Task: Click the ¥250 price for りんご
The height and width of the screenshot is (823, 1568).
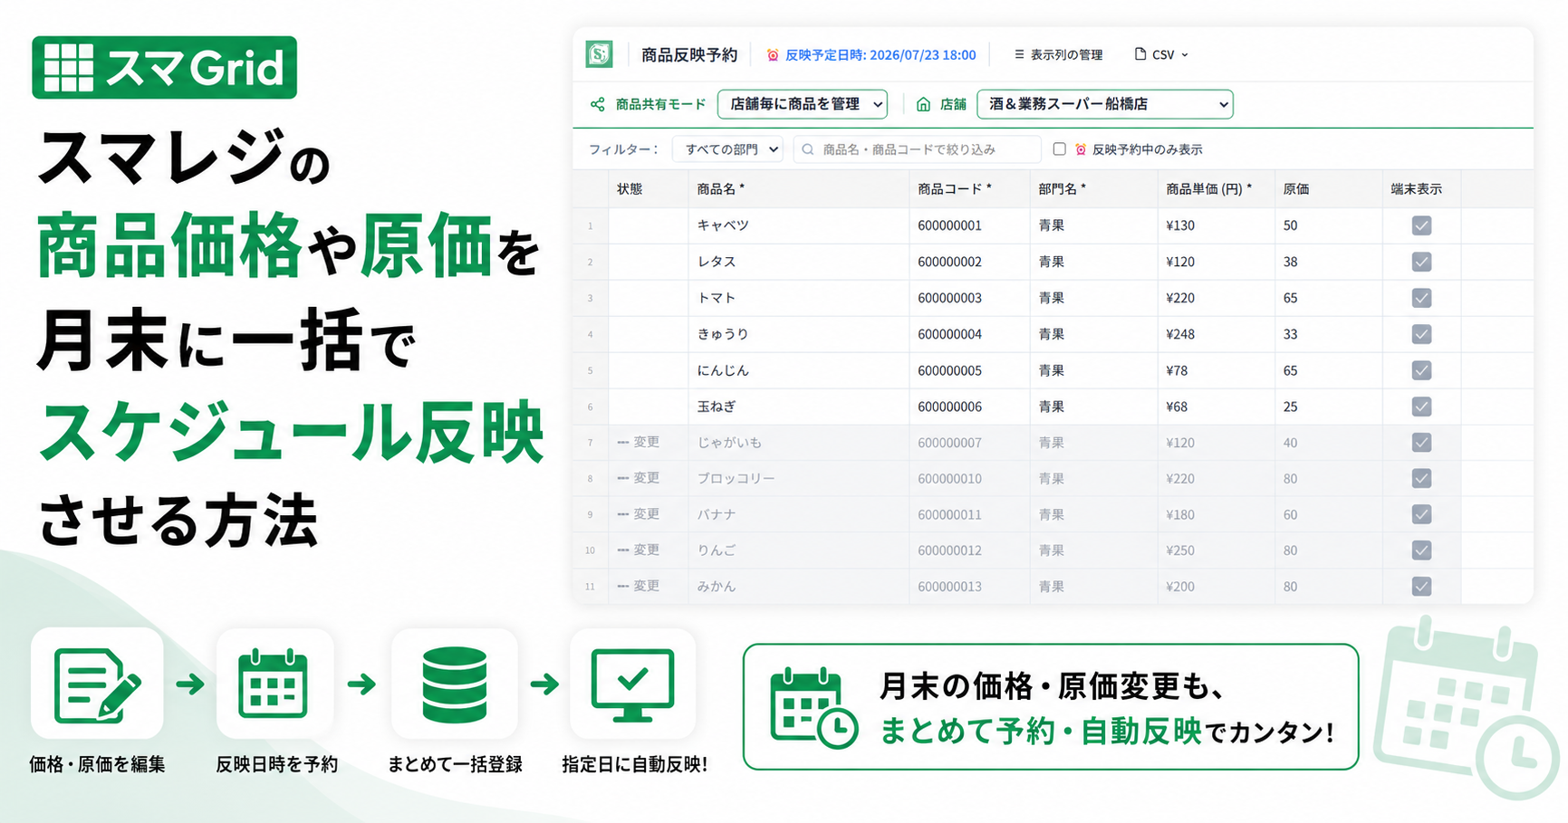Action: (x=1180, y=550)
